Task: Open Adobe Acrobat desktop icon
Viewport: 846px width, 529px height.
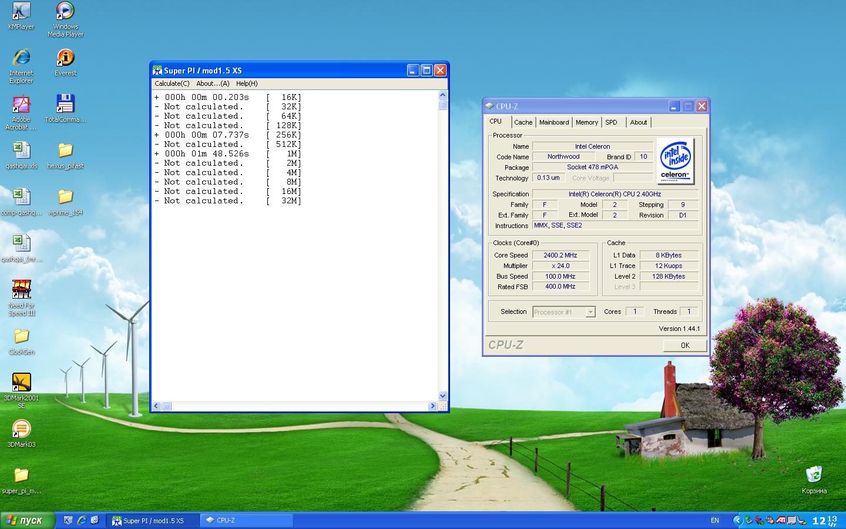Action: (21, 112)
